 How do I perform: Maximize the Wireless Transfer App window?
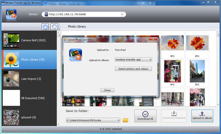[x=208, y=2]
